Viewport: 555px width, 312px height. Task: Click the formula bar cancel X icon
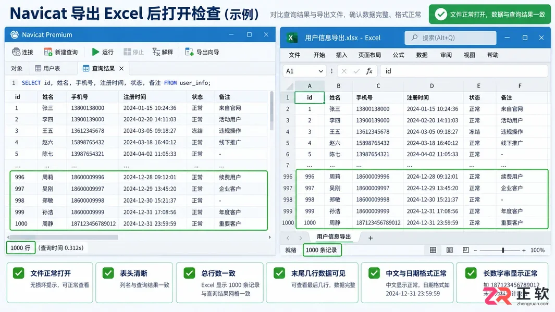click(344, 71)
